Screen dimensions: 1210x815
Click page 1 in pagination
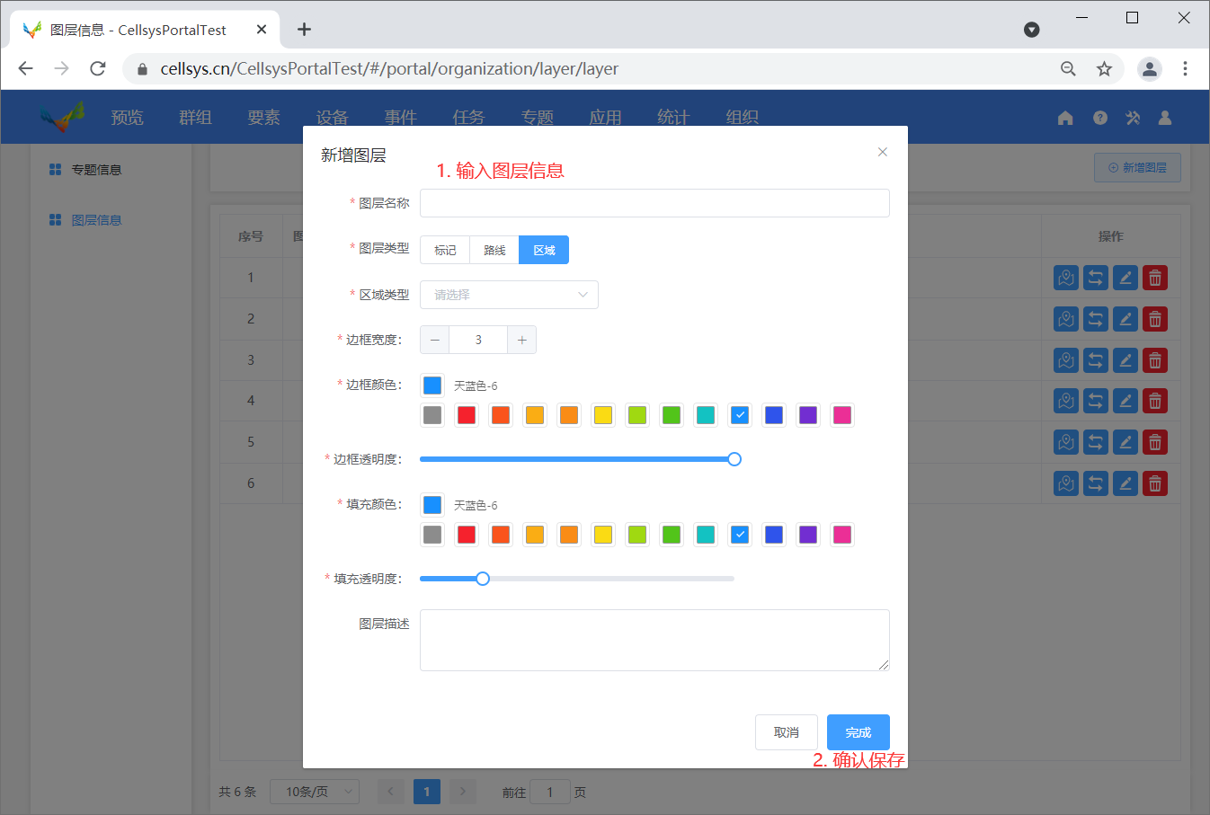pyautogui.click(x=427, y=792)
